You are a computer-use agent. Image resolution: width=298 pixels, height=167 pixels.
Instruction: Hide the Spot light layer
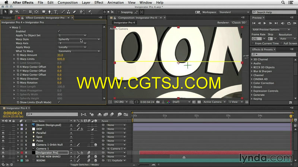(3, 137)
